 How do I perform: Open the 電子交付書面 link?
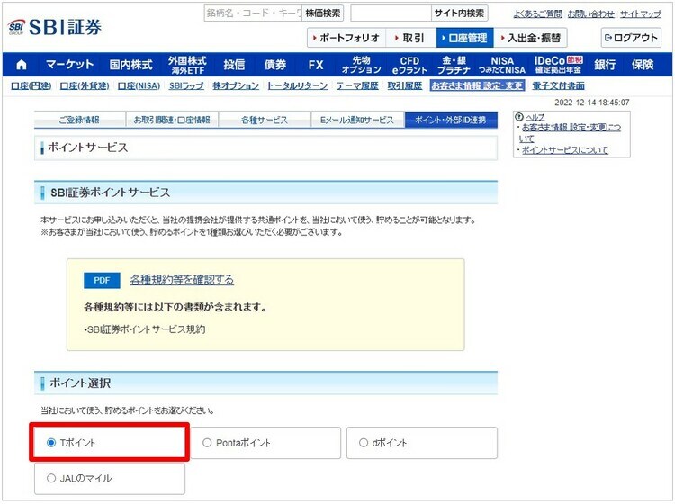[x=558, y=86]
